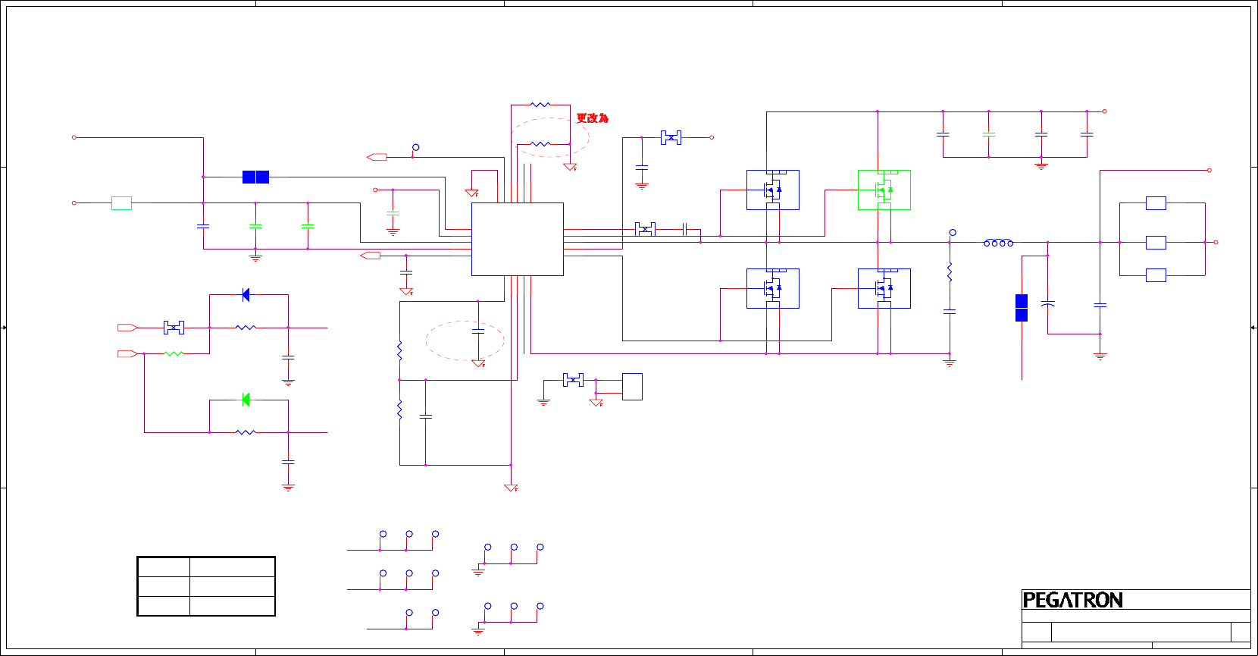This screenshot has width=1258, height=656.
Task: Select the blue MOSFET directly below the green MOSFET
Action: click(884, 288)
